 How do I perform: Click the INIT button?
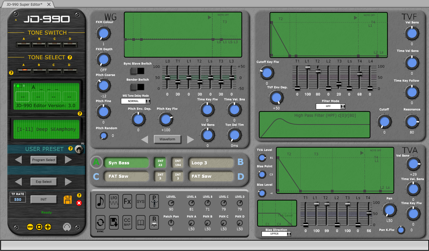pyautogui.click(x=44, y=199)
